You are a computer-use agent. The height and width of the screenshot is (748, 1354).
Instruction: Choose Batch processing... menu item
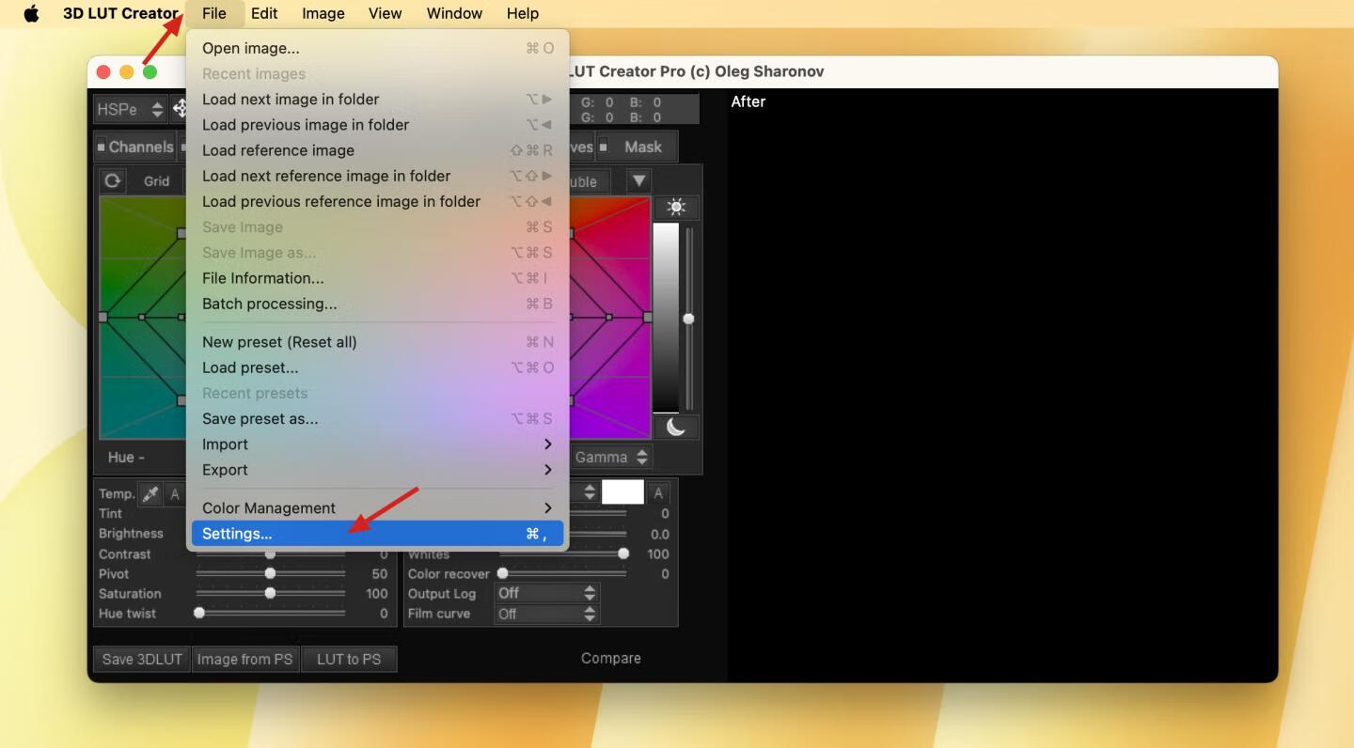coord(377,304)
